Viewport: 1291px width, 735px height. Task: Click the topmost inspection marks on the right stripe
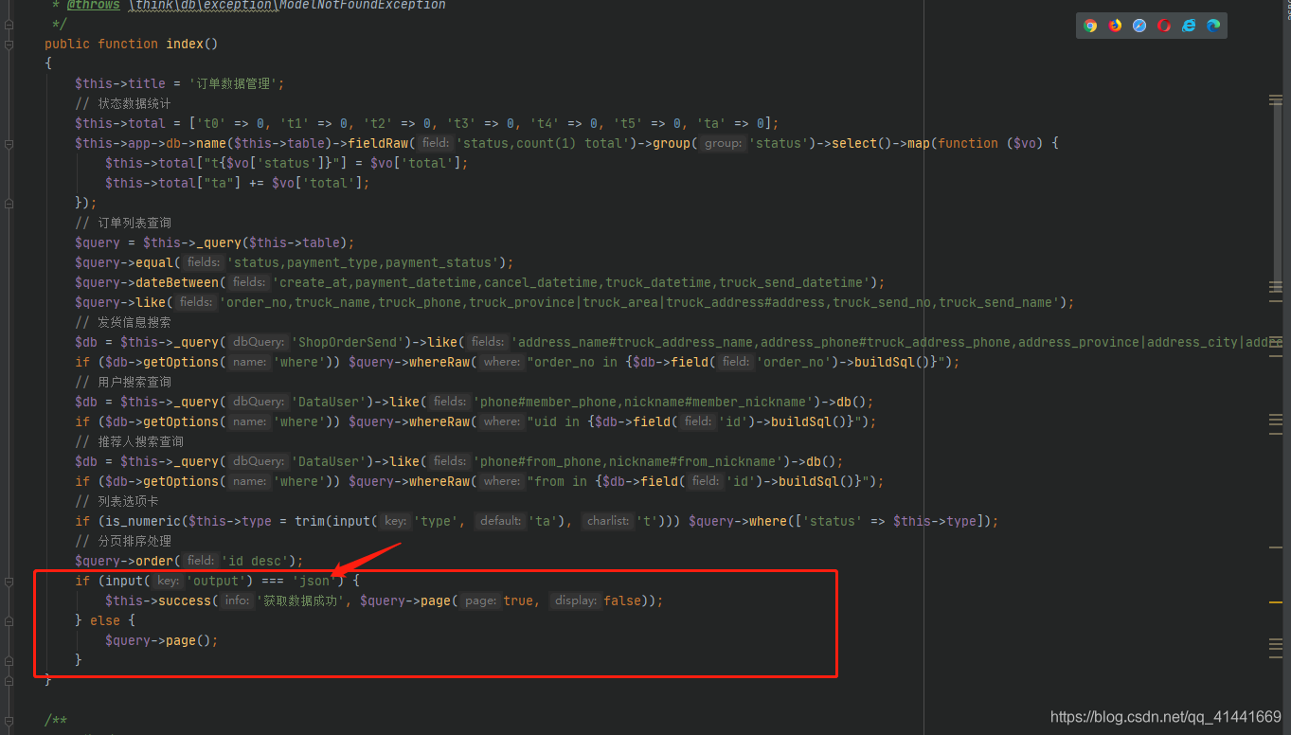[x=1274, y=98]
